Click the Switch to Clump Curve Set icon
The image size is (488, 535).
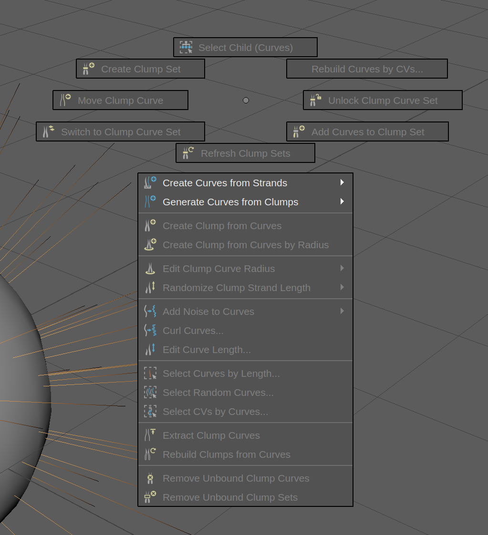48,131
